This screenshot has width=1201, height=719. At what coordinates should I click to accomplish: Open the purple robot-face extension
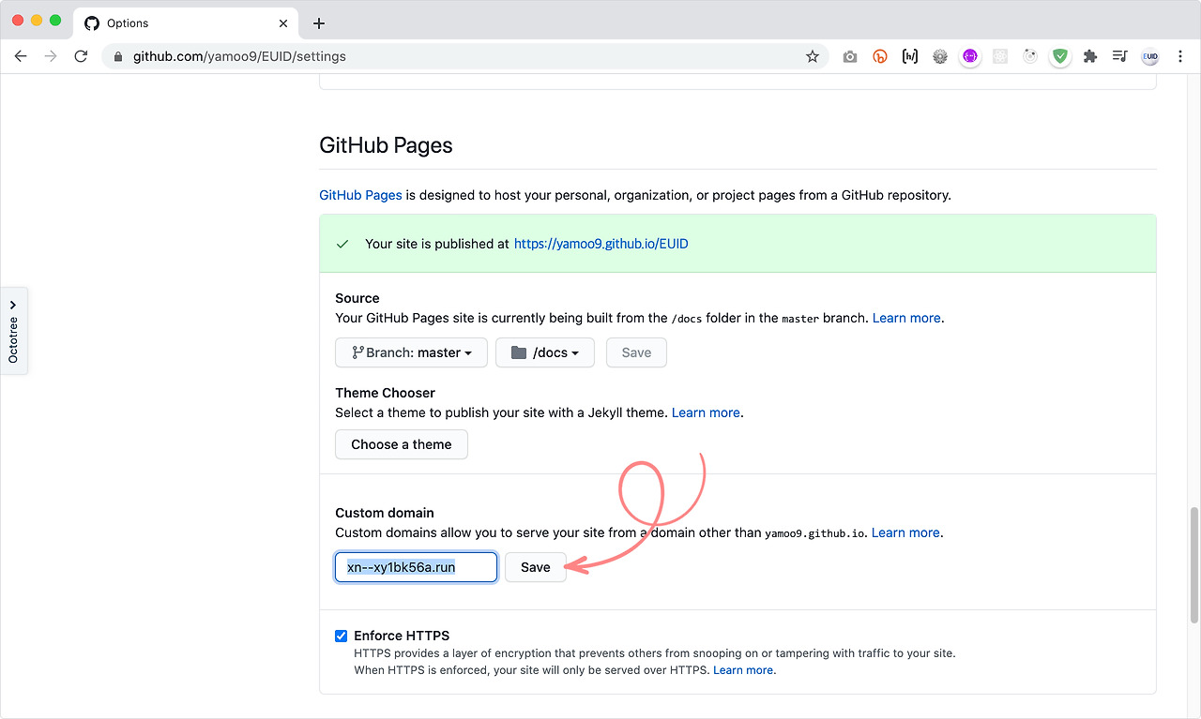coord(970,56)
